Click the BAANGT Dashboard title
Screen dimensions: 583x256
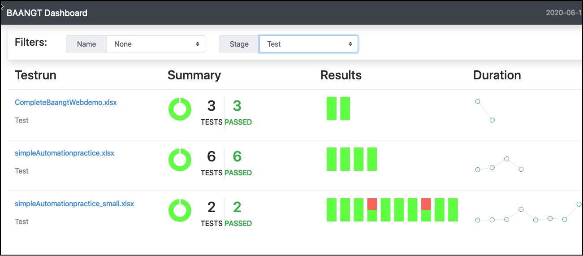click(47, 13)
